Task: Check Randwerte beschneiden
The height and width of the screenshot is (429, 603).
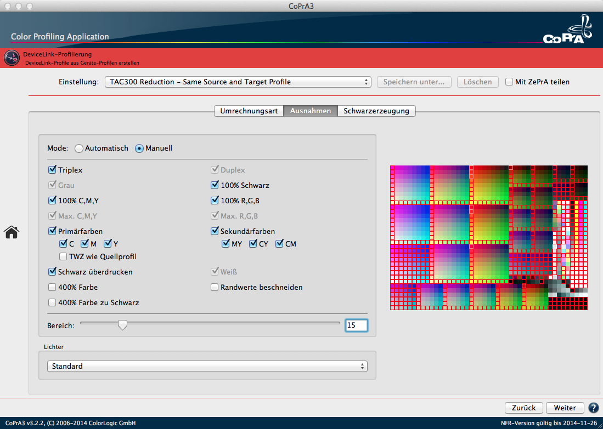Action: coord(215,287)
